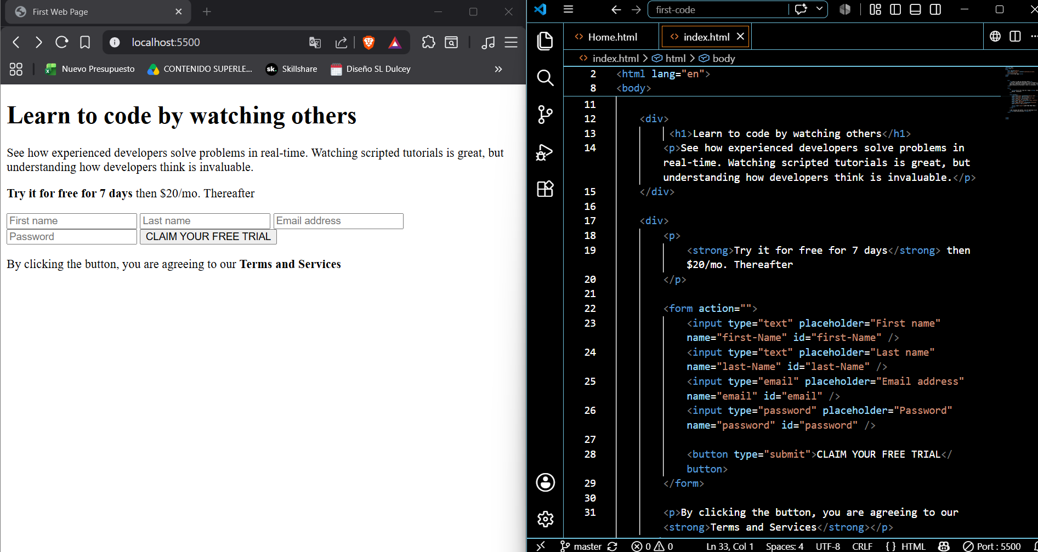Open the Explorer view in VS Code

(x=545, y=41)
